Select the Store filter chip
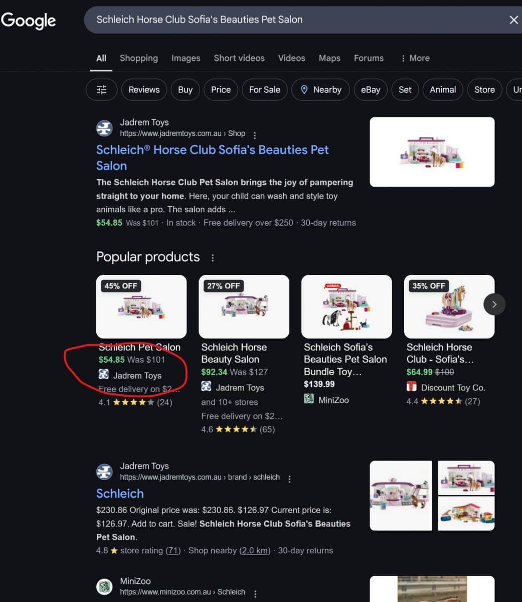Screen dimensions: 522x602 (x=484, y=90)
